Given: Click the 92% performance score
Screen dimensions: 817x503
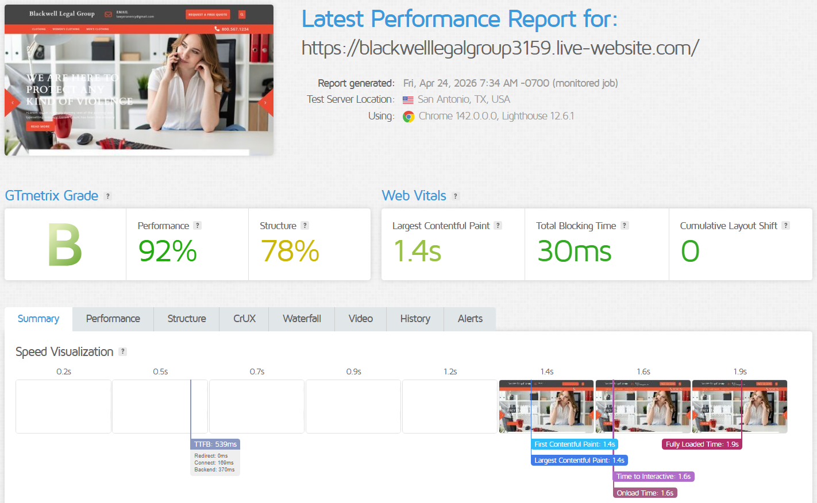Looking at the screenshot, I should (168, 251).
